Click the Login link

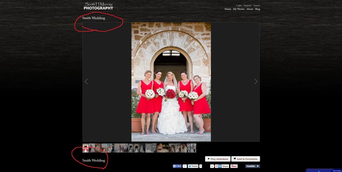point(239,5)
